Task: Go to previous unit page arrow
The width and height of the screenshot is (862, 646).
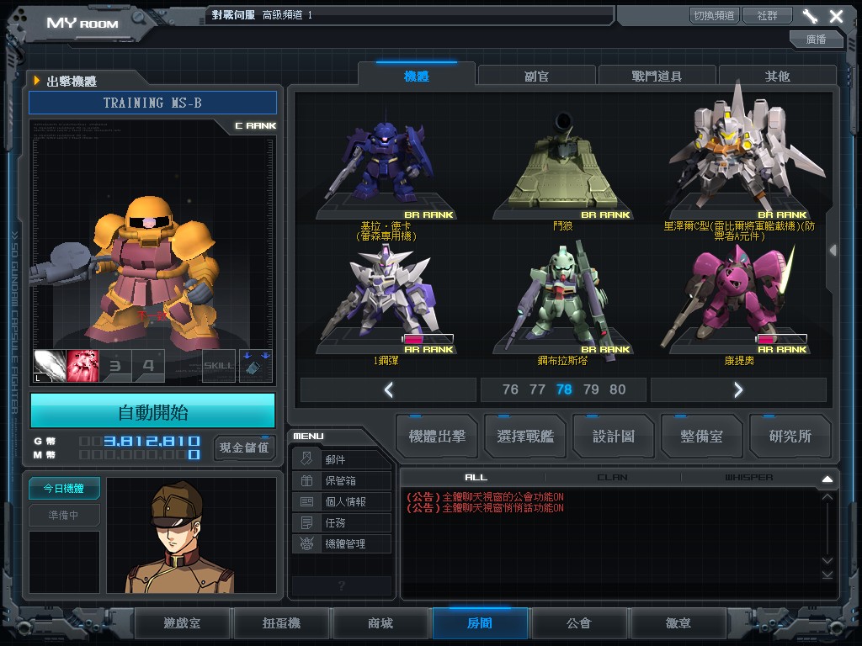Action: tap(389, 389)
